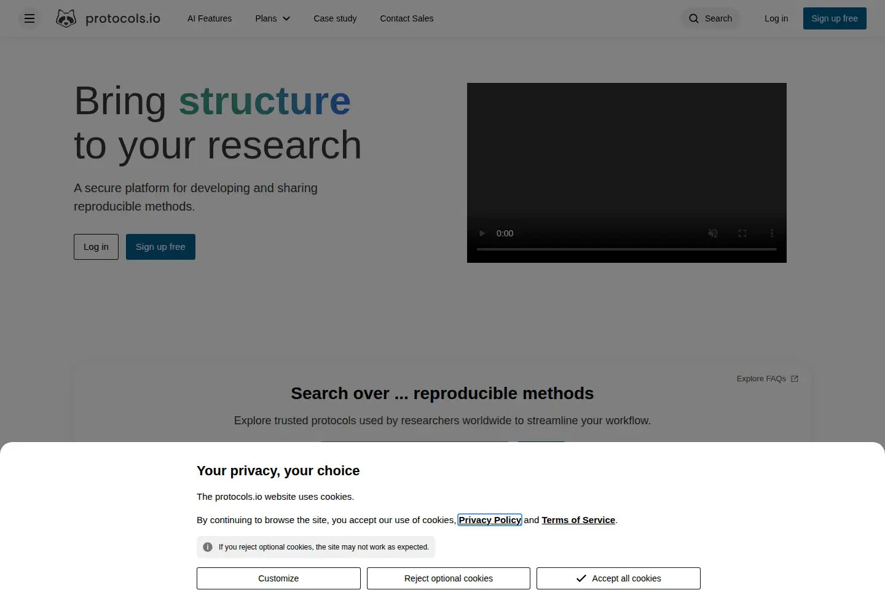Open AI Features page
The height and width of the screenshot is (614, 885).
(x=210, y=18)
